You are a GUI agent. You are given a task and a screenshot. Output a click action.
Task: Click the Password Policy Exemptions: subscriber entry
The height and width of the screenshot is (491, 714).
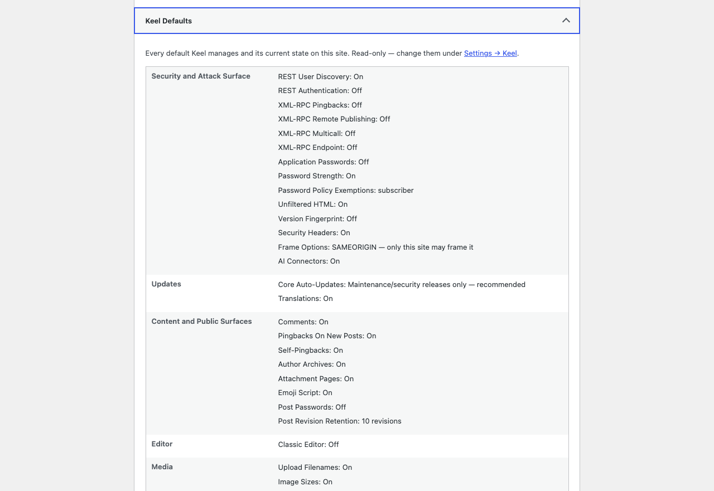coord(346,191)
